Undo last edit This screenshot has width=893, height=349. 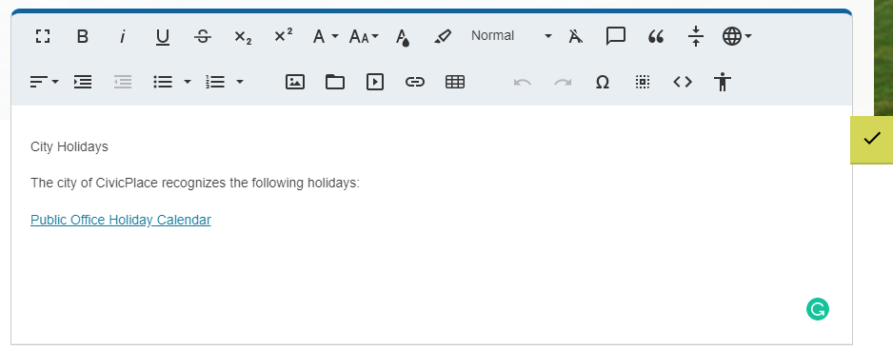tap(523, 83)
